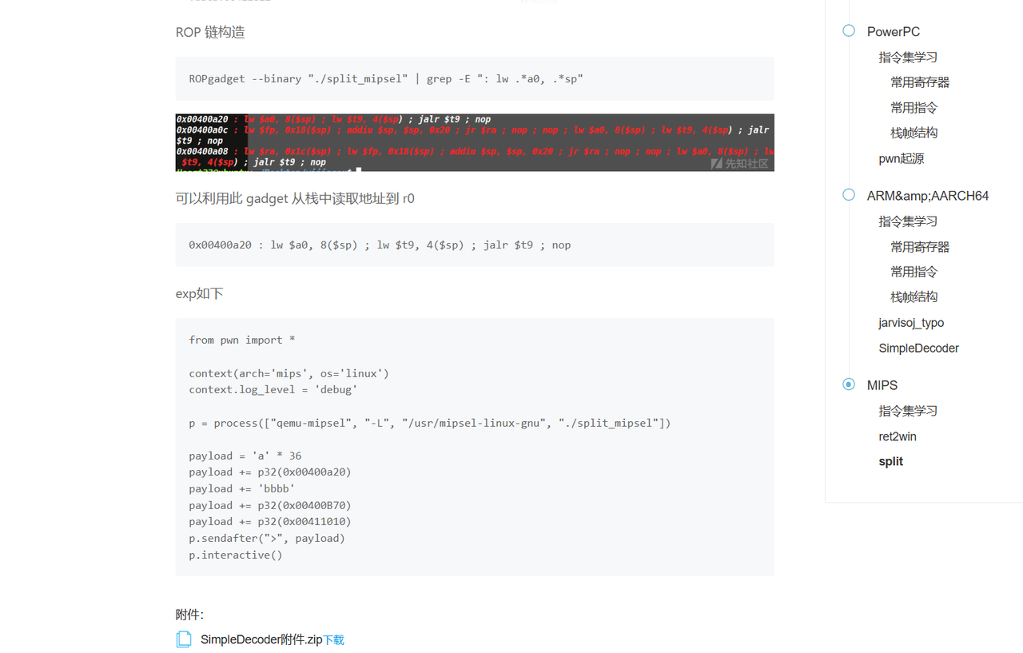Viewport: 1023px width, 653px height.
Task: Click the p32(0x00411010) payload line
Action: click(x=270, y=522)
